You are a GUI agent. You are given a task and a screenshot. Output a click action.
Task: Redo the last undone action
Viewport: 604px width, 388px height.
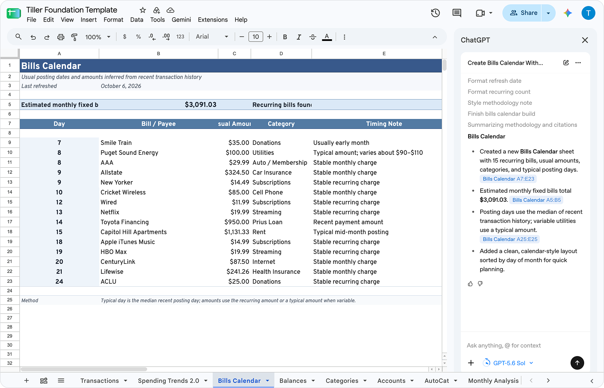pos(47,37)
